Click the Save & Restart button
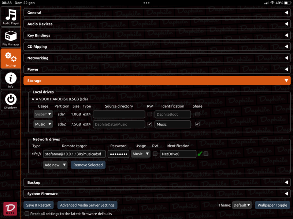 click(38, 205)
